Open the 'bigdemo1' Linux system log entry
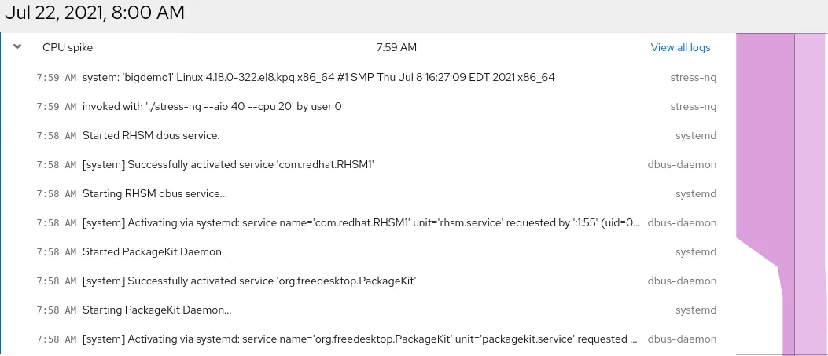The height and width of the screenshot is (356, 828). [x=318, y=77]
